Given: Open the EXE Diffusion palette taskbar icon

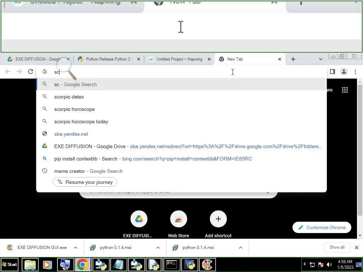Looking at the screenshot, I should pyautogui.click(x=207, y=264).
